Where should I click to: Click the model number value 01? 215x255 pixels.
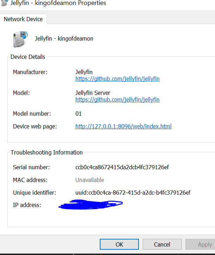pos(78,114)
